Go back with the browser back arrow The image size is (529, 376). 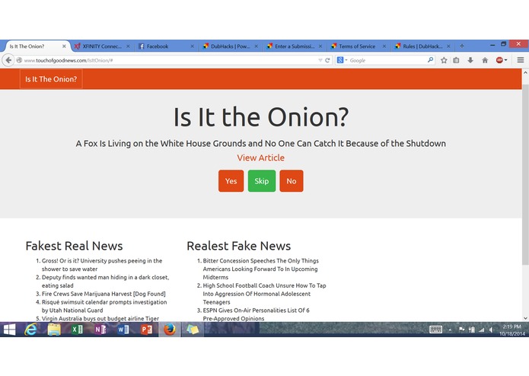coord(8,60)
